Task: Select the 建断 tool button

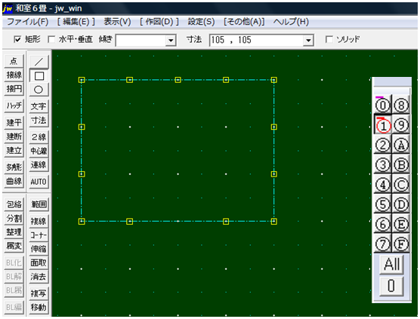Action: [14, 136]
